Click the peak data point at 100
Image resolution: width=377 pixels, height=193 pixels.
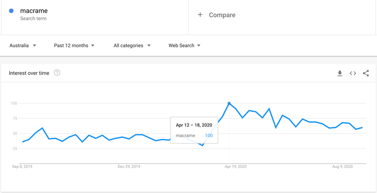coord(229,103)
